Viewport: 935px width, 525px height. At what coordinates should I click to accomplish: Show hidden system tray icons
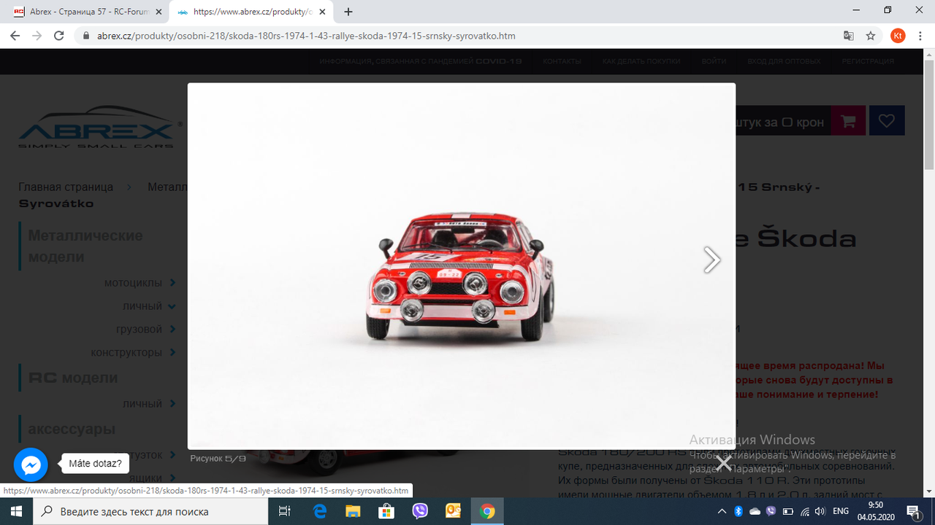coord(722,511)
